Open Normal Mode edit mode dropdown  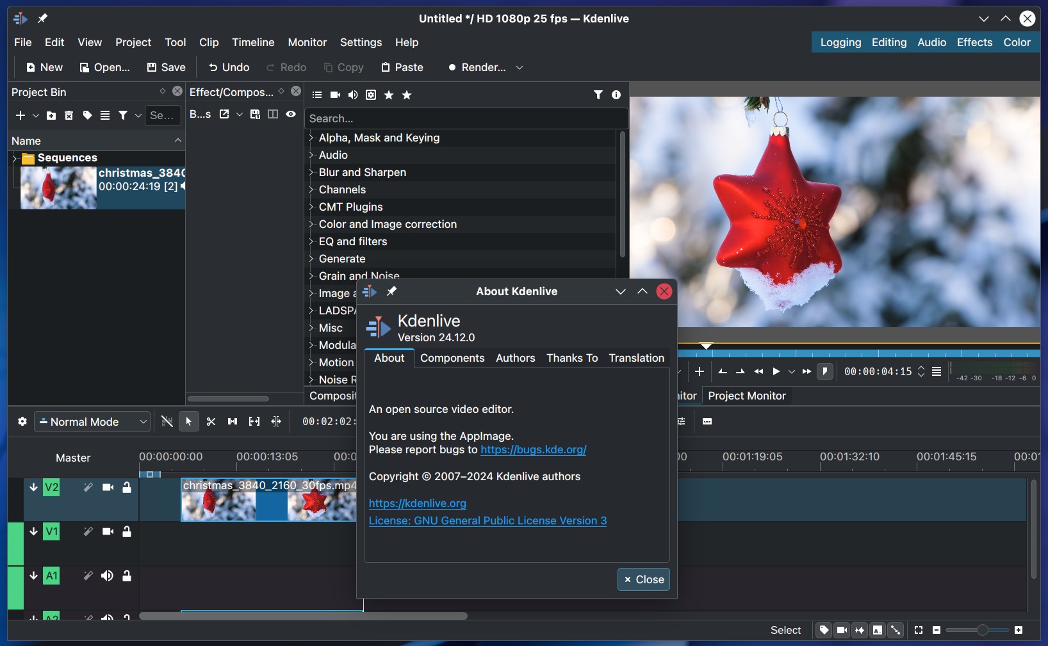[92, 421]
